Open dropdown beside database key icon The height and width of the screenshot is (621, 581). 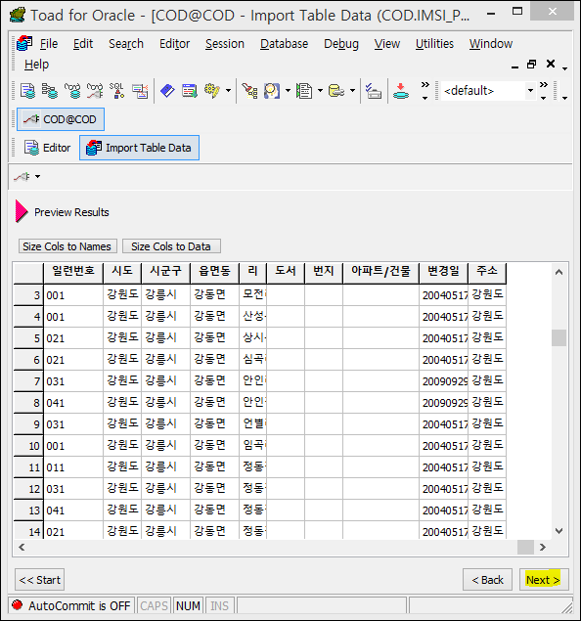pos(352,91)
